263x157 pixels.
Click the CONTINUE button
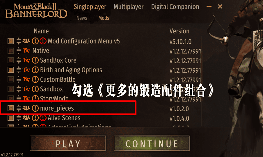152,143
